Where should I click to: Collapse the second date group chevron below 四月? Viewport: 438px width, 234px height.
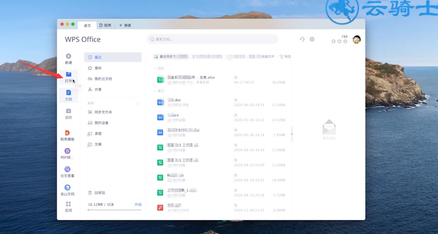pos(155,91)
